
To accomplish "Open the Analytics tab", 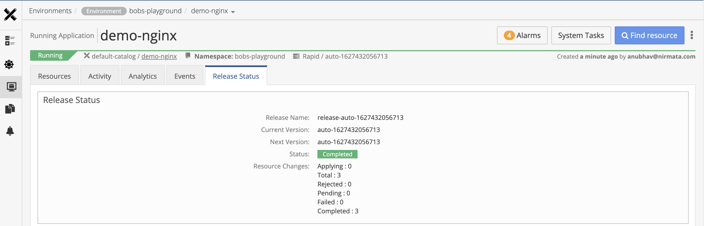I will [143, 76].
